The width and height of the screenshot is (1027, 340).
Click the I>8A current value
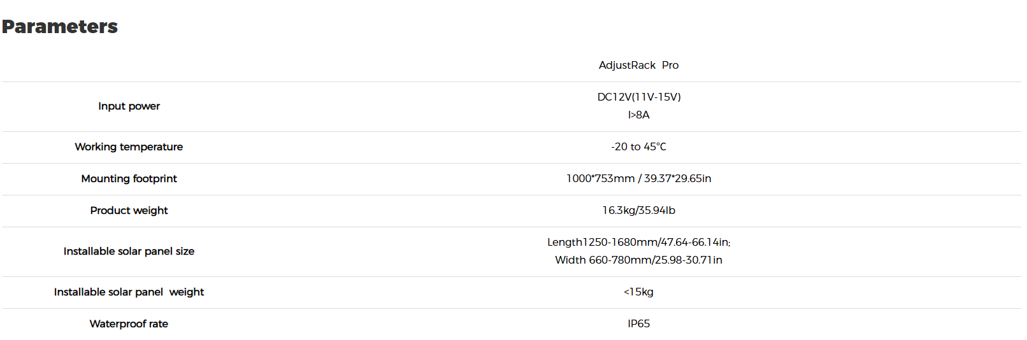(638, 115)
